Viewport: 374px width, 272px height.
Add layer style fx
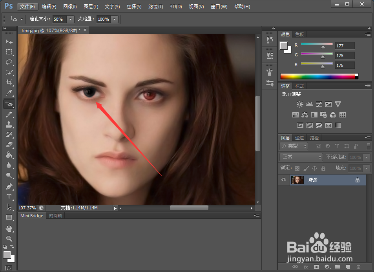306,267
